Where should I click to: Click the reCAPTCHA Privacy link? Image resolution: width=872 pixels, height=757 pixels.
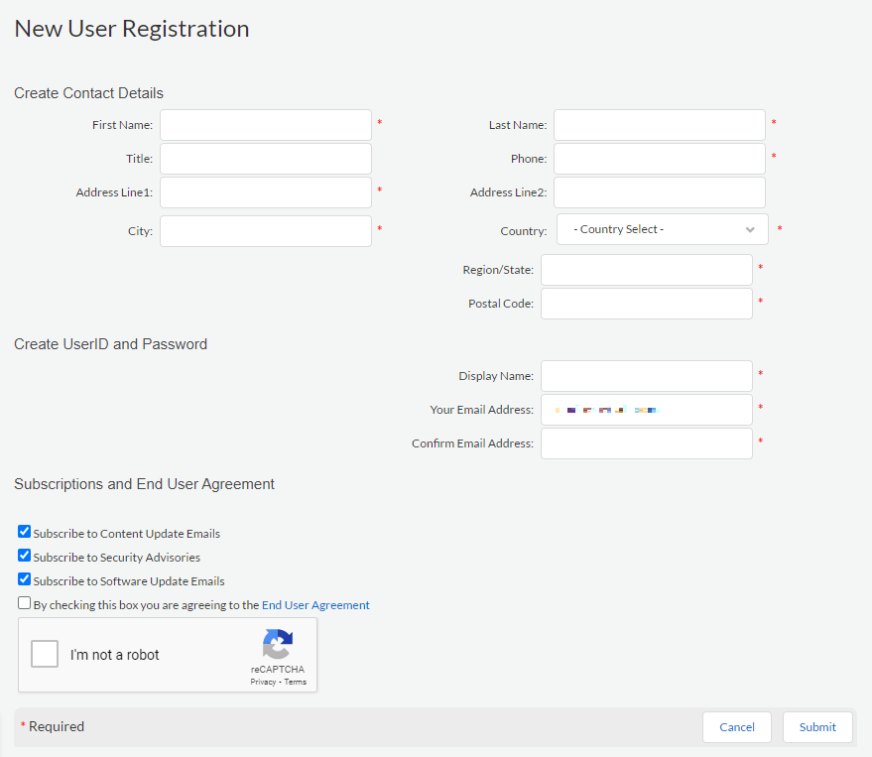tap(264, 682)
